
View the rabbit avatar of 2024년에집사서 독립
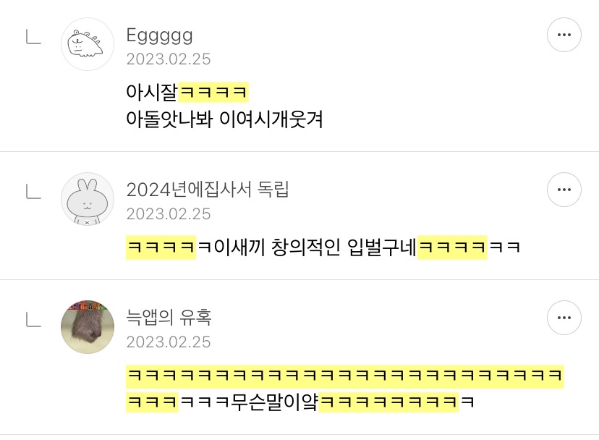[x=88, y=199]
